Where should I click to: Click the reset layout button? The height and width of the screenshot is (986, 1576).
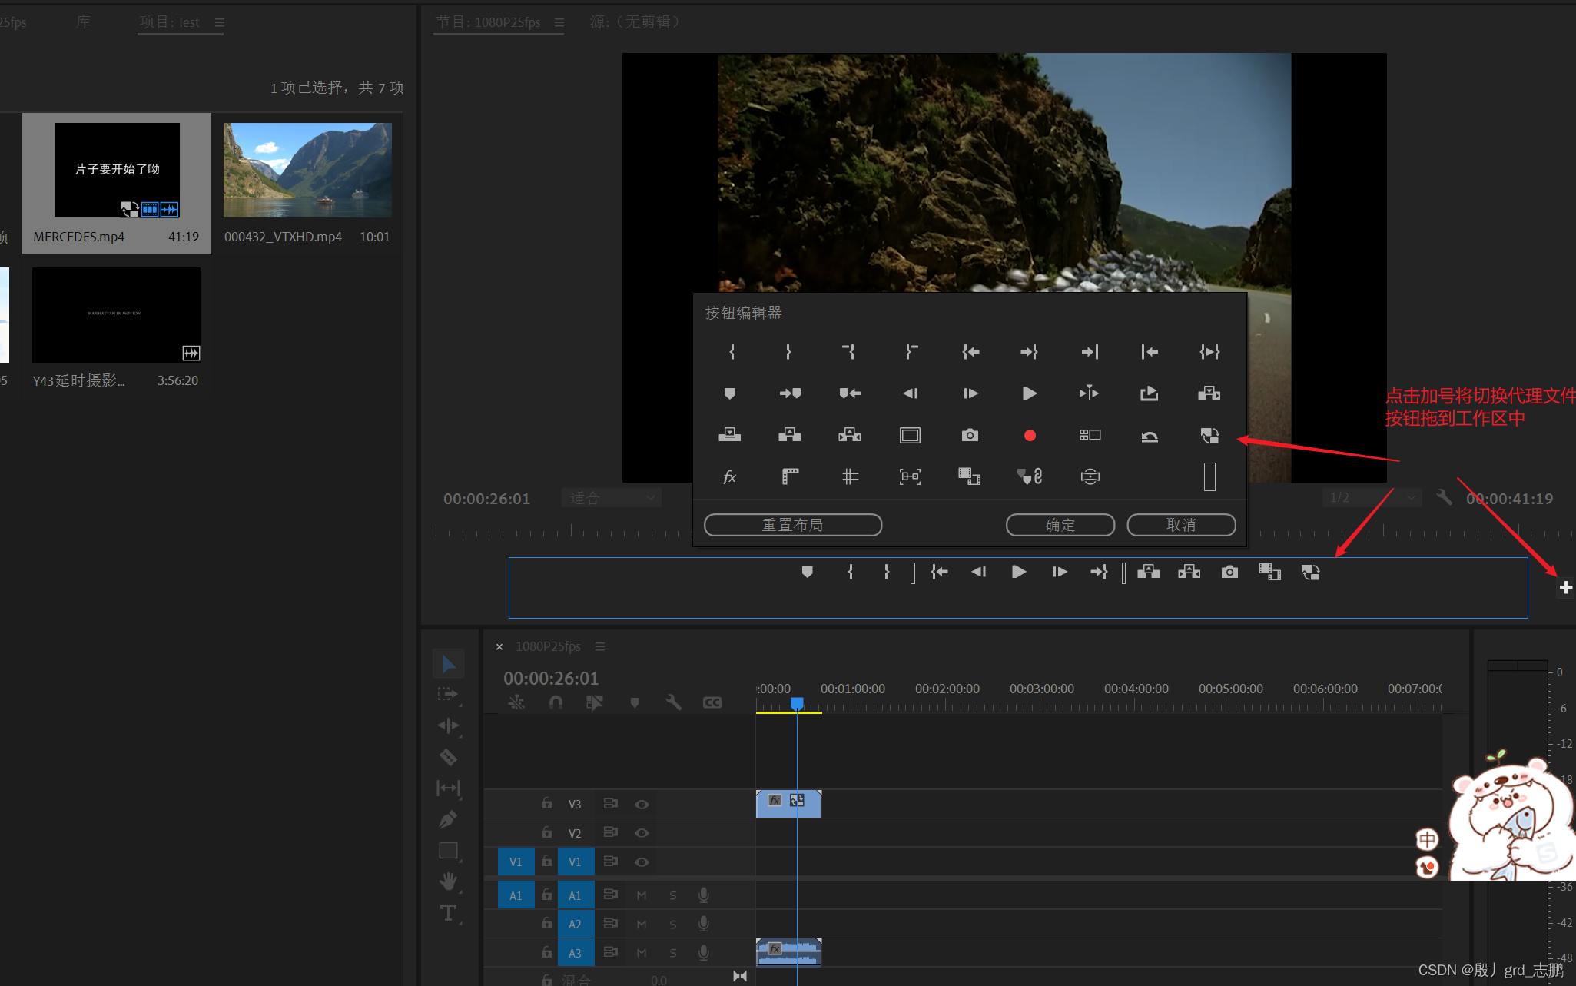click(792, 525)
